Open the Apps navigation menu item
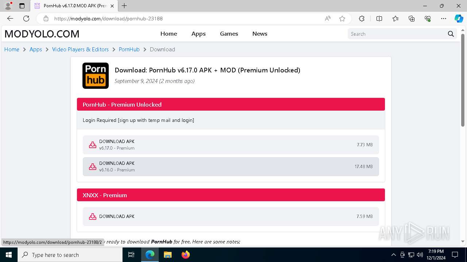467x262 pixels. [x=198, y=33]
